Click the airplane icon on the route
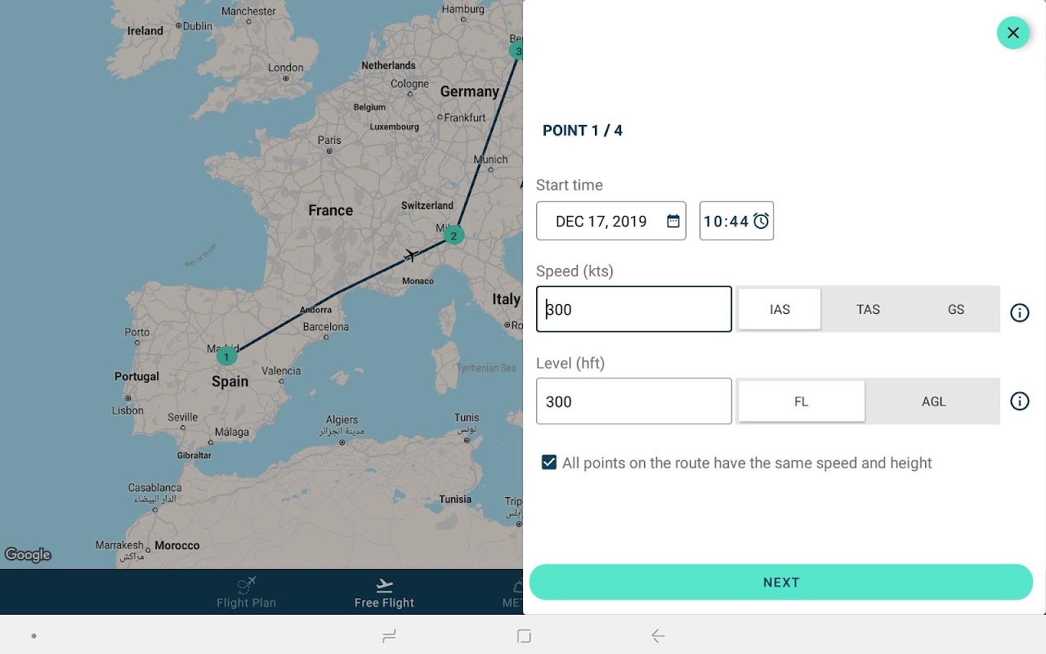The image size is (1046, 654). pyautogui.click(x=412, y=256)
